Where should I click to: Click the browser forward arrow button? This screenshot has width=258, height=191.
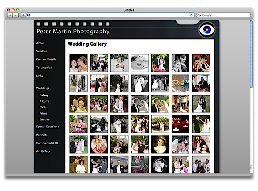point(16,15)
